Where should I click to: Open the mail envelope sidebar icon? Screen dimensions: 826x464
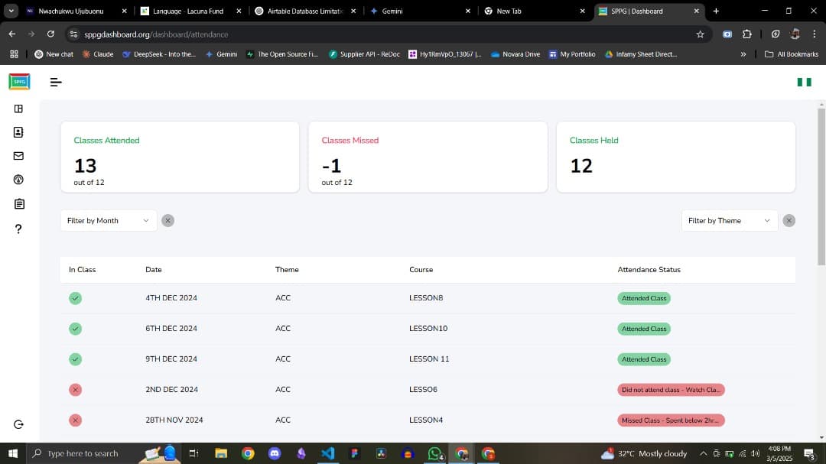18,156
